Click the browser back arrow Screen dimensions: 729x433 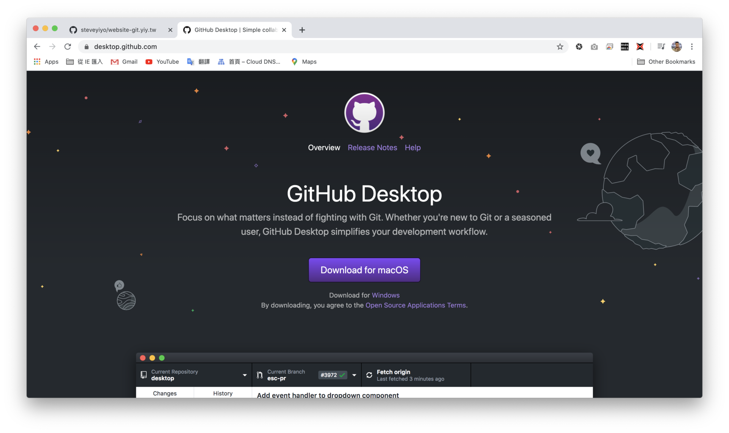tap(37, 47)
